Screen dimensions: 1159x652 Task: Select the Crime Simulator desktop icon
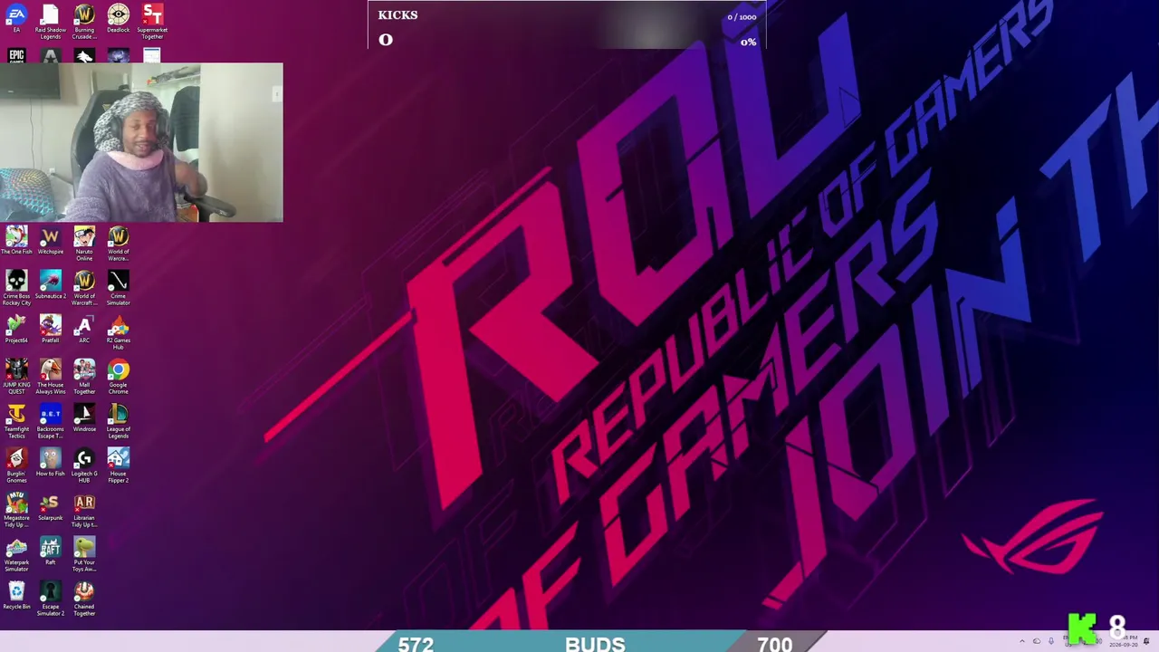pyautogui.click(x=119, y=288)
